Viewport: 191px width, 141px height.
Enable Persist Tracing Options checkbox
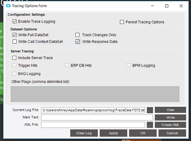(122, 22)
